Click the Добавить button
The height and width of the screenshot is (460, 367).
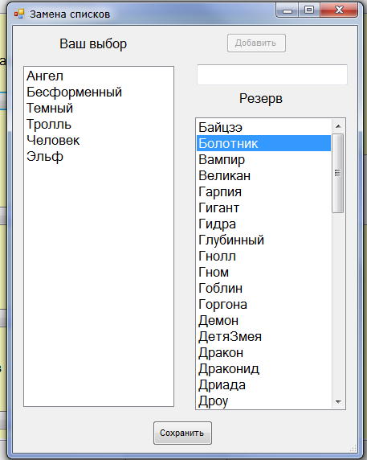(256, 43)
